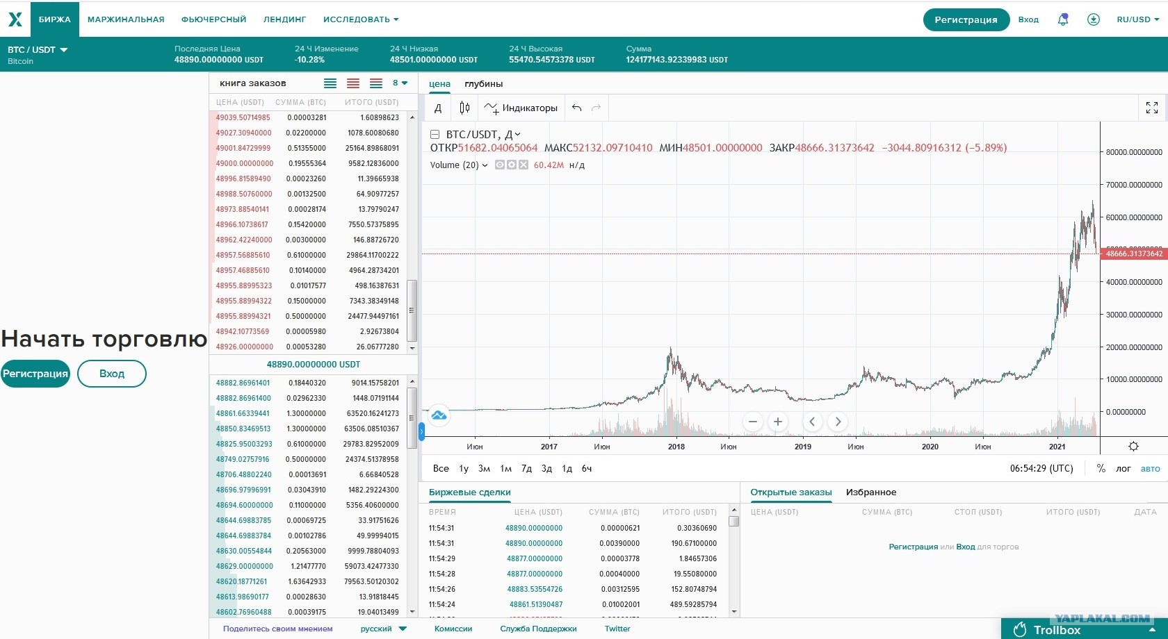Switch to the глубины depth tab
This screenshot has height=639, width=1168.
click(x=484, y=84)
